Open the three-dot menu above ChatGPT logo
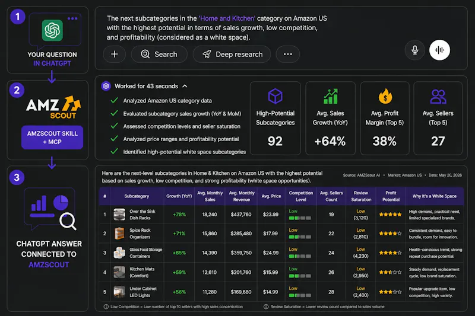Viewport: 475px width, 316px height. pos(72,18)
